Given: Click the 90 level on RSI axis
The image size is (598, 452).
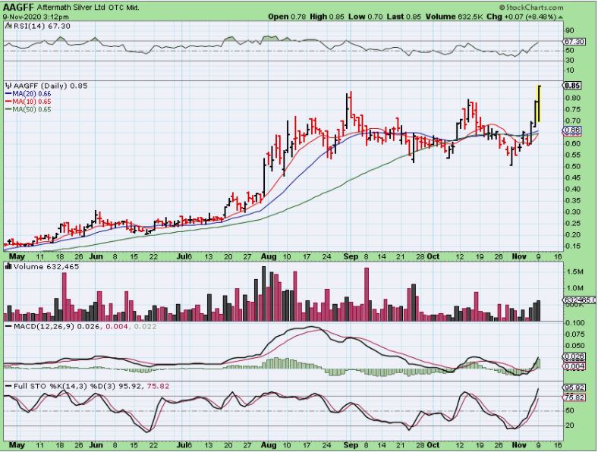Looking at the screenshot, I should coord(570,31).
